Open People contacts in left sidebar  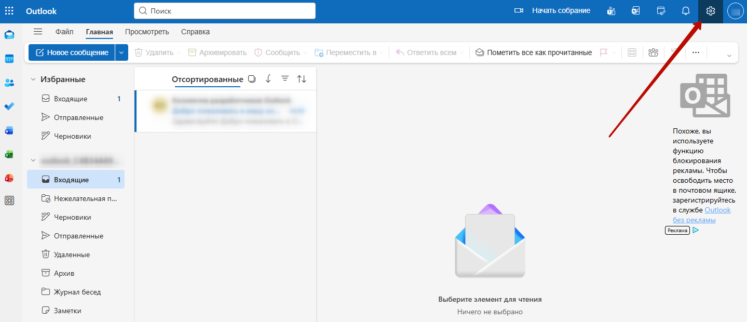9,83
